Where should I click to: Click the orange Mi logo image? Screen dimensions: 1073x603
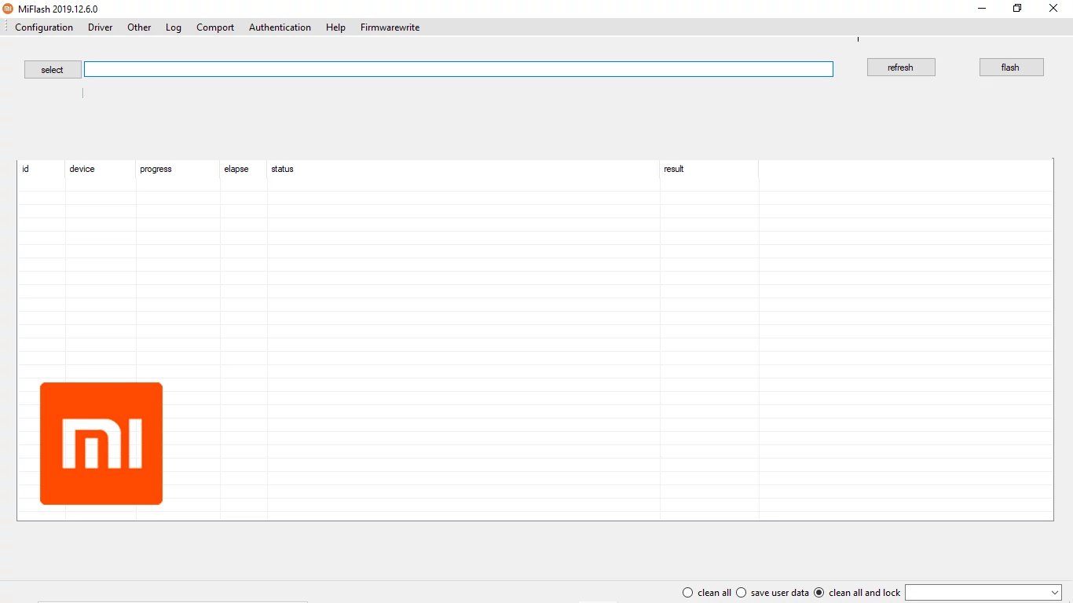coord(101,444)
